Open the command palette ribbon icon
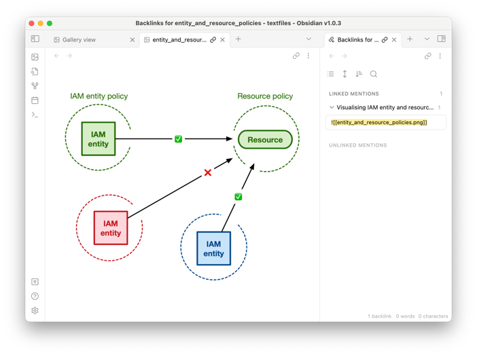This screenshot has width=477, height=355. (35, 115)
